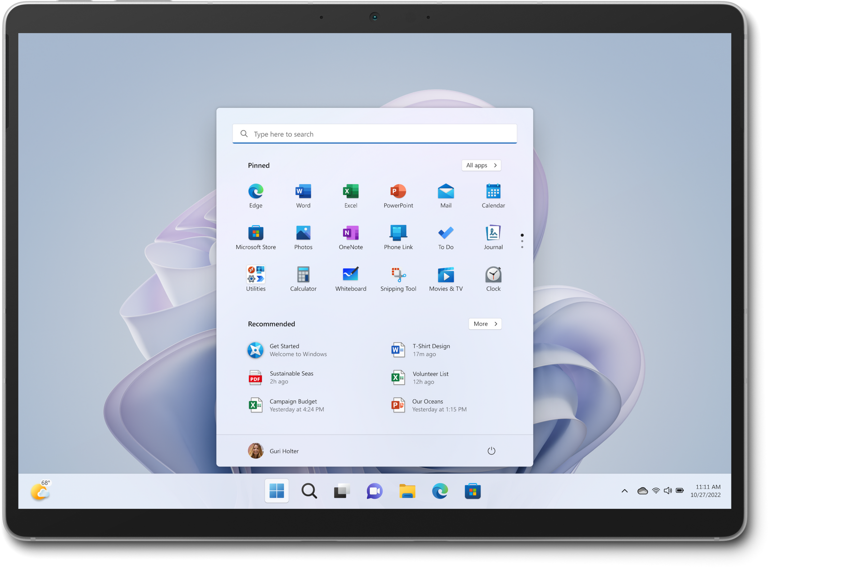Screen dimensions: 856x580
Task: Open the Sustainable Seas PDF
Action: coord(281,377)
